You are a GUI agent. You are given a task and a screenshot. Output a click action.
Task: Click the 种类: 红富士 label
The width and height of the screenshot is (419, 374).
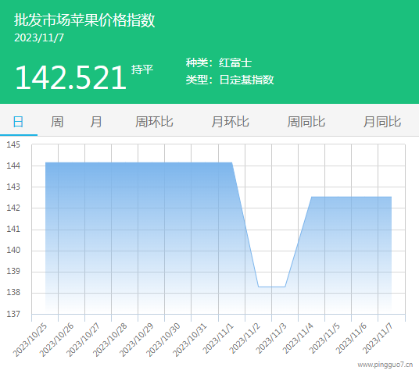[x=219, y=62]
